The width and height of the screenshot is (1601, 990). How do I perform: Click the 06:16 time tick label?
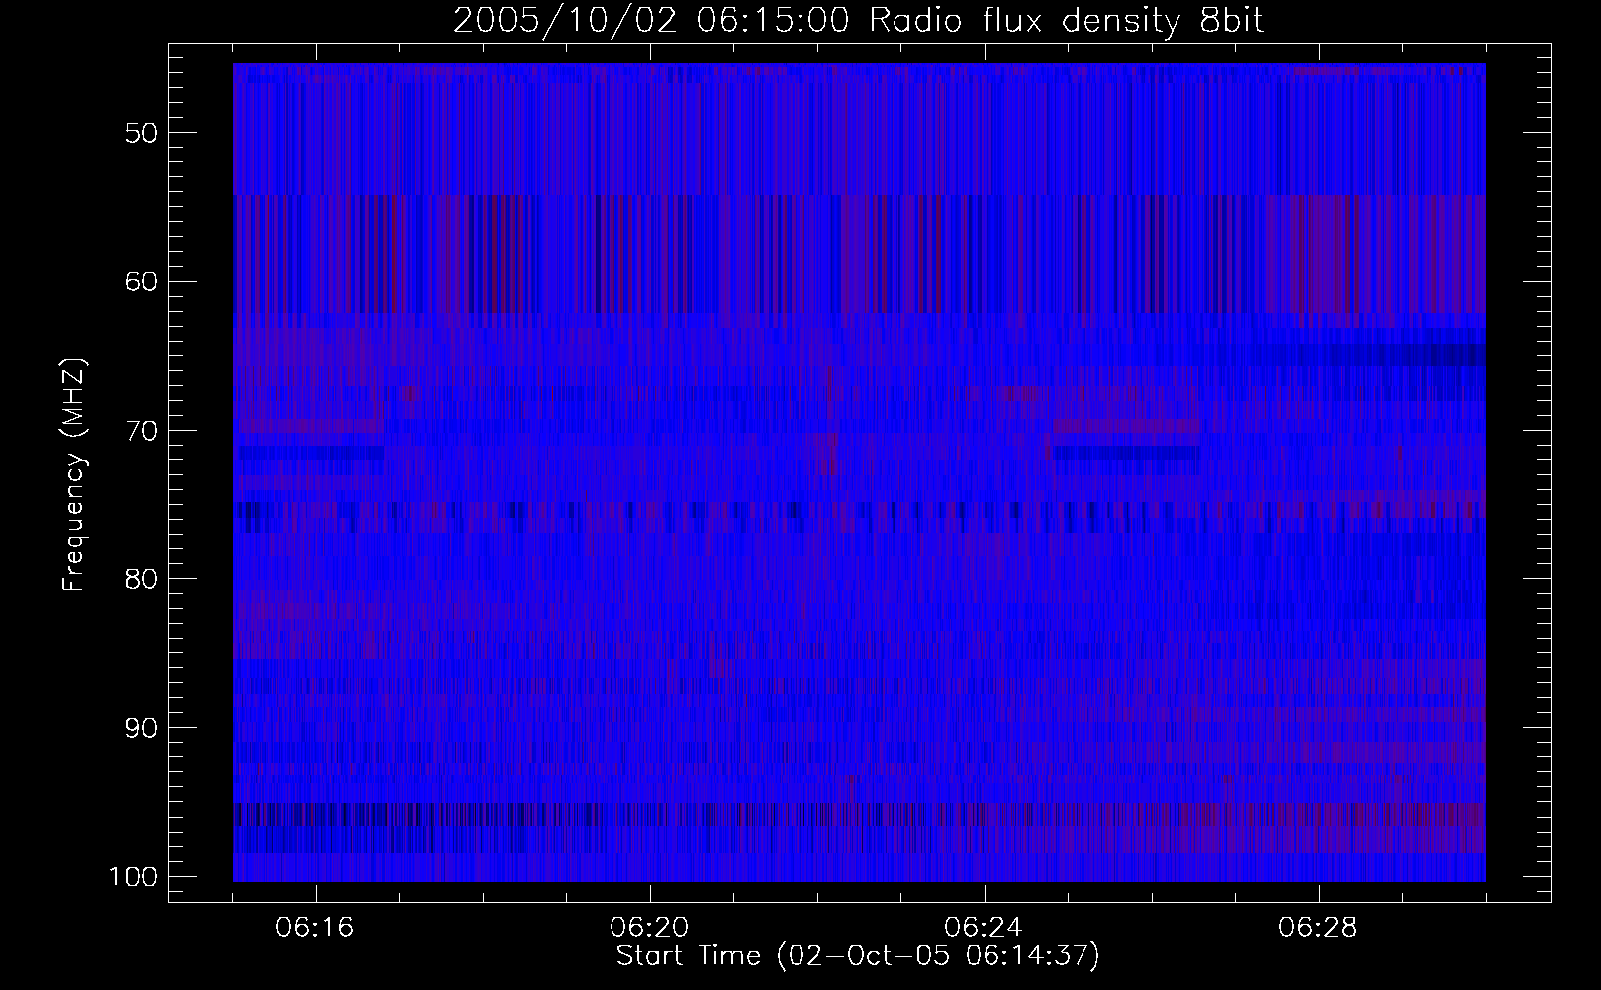coord(316,928)
